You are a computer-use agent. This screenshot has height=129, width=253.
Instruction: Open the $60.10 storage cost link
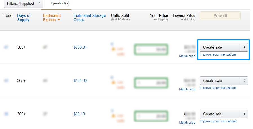tap(79, 114)
